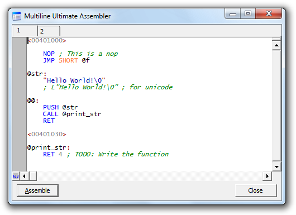
Task: Click the PUSH @str line
Action: coord(60,107)
